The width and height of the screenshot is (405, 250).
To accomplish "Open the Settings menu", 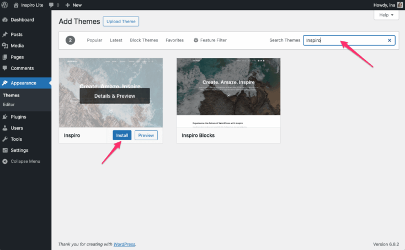I will click(x=19, y=150).
